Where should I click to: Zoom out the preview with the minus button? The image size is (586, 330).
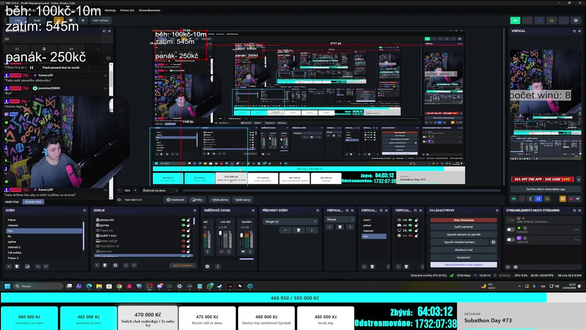(120, 190)
